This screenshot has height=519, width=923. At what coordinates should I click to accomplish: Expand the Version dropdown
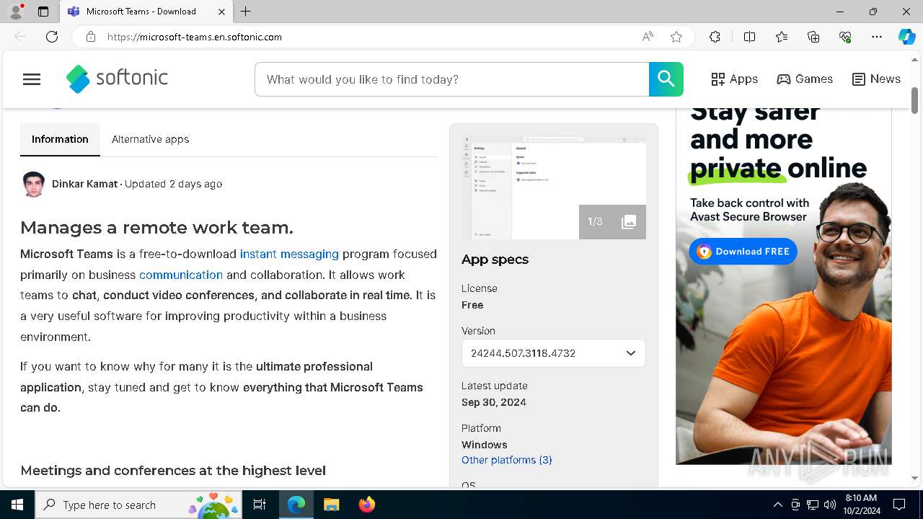tap(554, 353)
